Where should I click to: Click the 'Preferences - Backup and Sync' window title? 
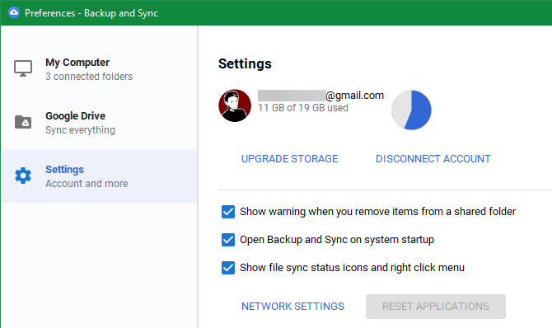[x=91, y=13]
